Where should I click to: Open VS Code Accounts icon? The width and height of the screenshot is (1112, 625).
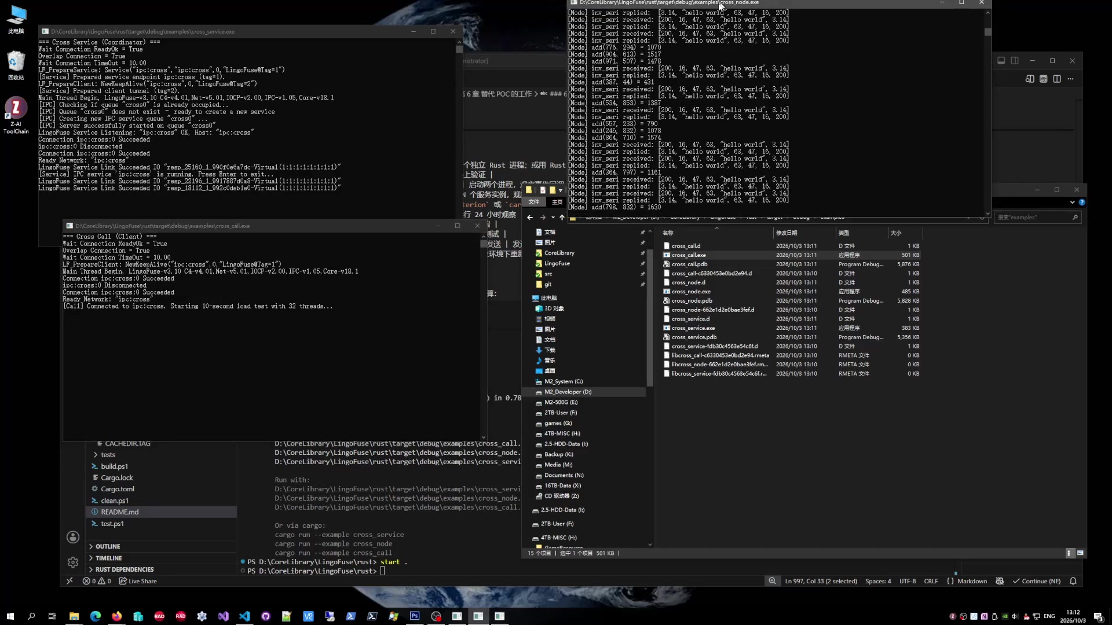[73, 537]
